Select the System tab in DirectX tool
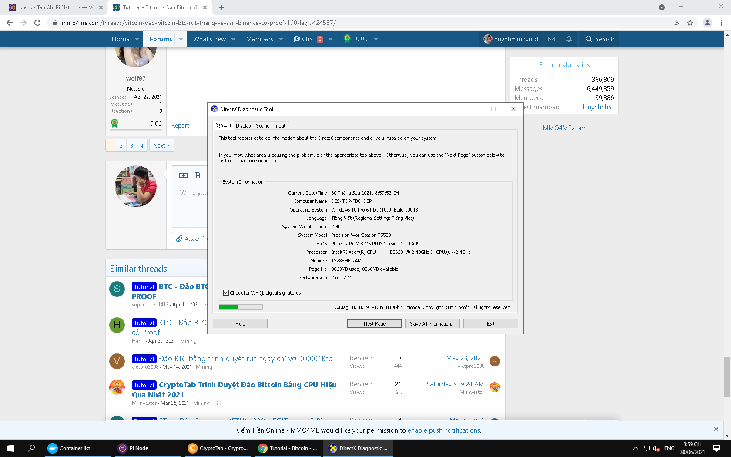The width and height of the screenshot is (731, 457). pos(223,125)
